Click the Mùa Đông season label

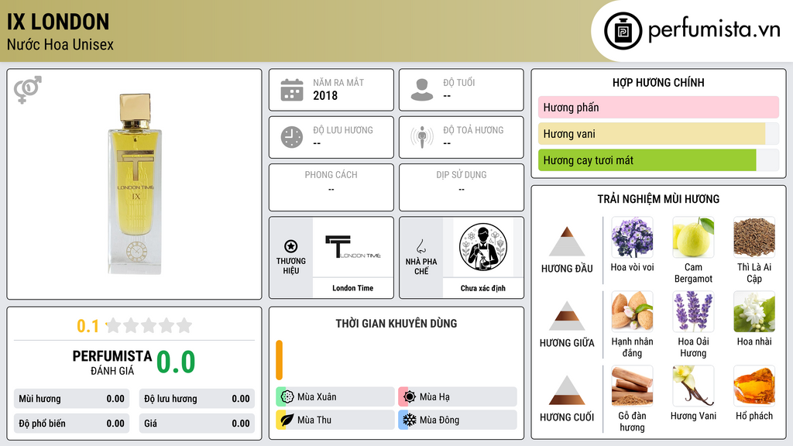440,420
